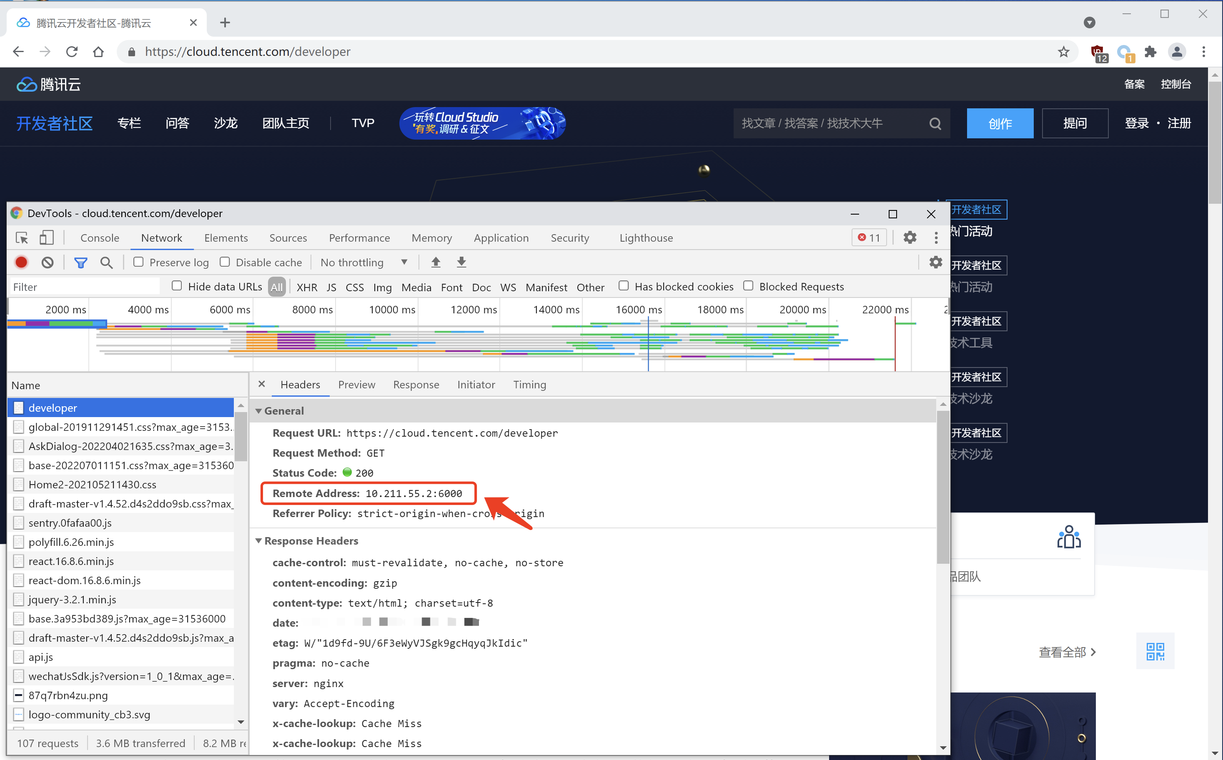
Task: Click the Elements tab in DevTools
Action: (226, 237)
